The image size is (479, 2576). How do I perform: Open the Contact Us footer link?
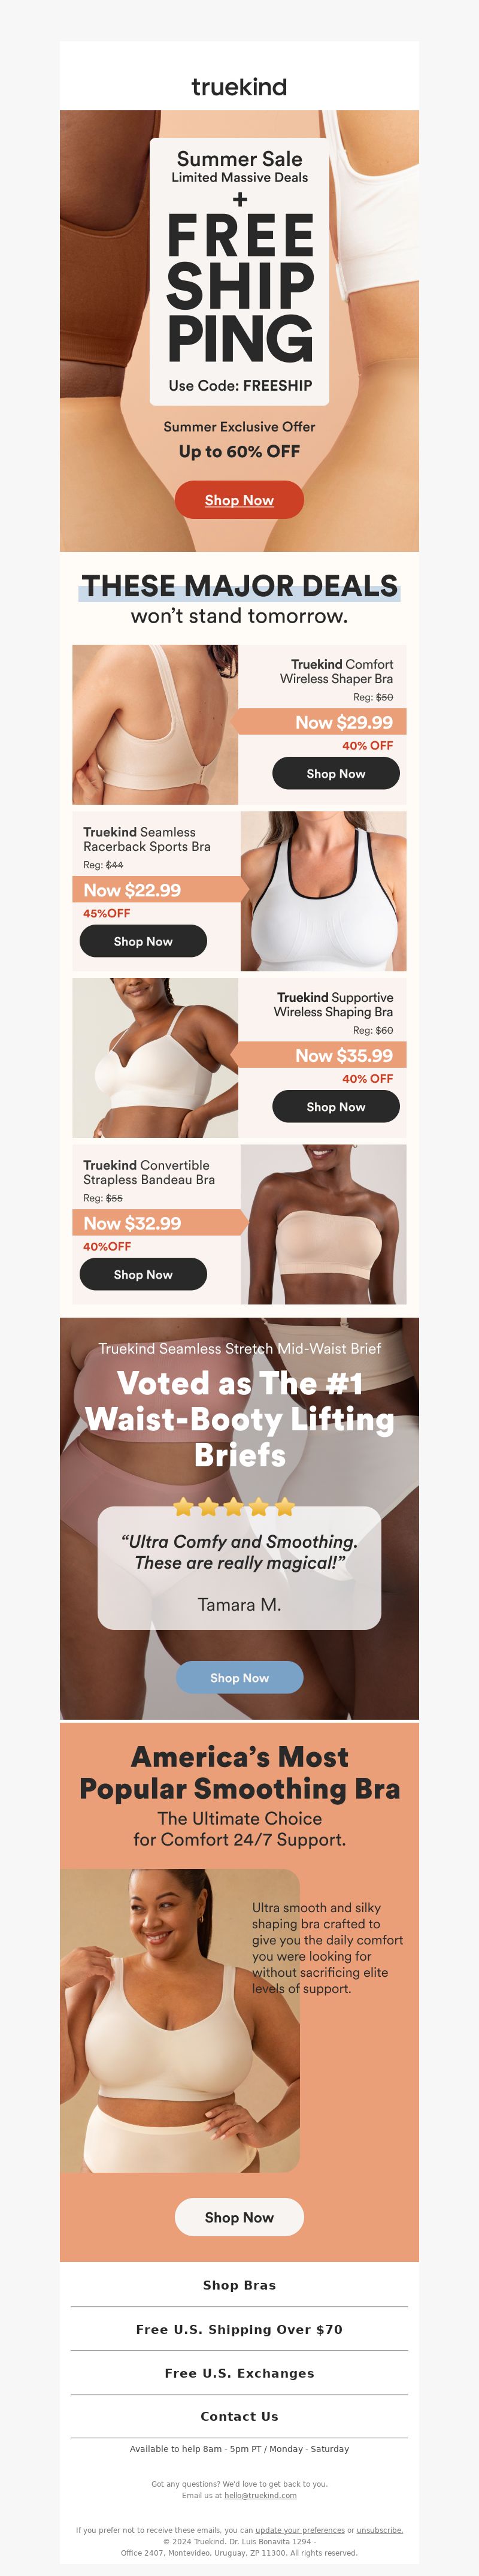[x=239, y=2416]
